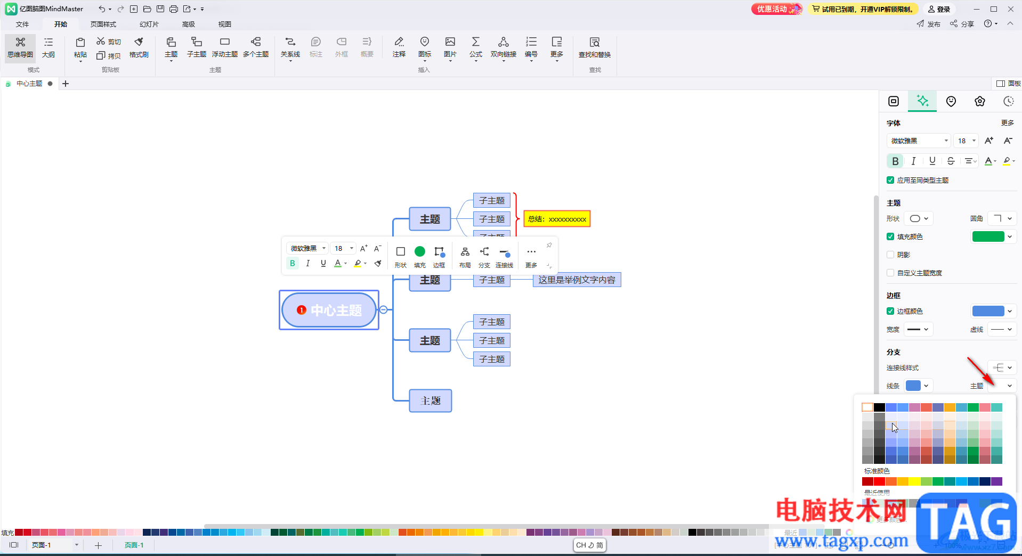Open the border width dropdown
The image size is (1022, 556).
(919, 329)
